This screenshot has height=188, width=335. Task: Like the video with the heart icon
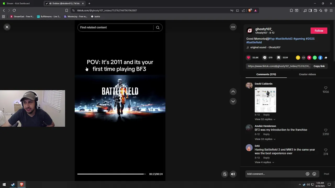tap(248, 57)
